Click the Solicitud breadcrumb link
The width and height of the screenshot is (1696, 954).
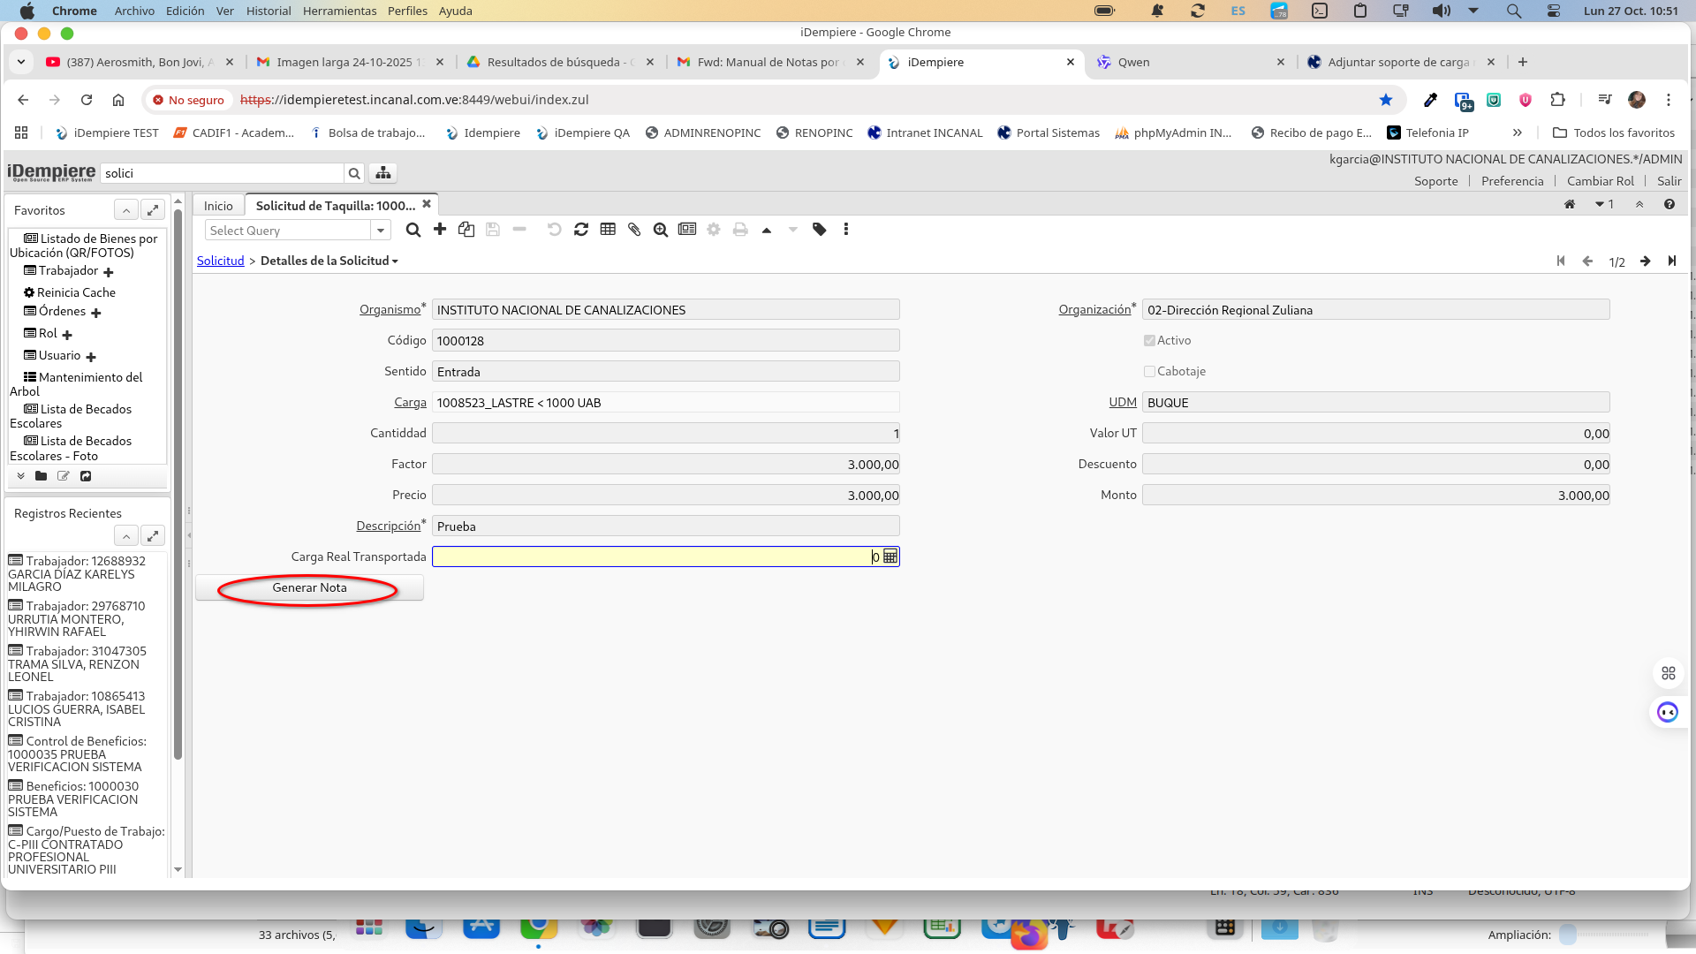(x=220, y=261)
